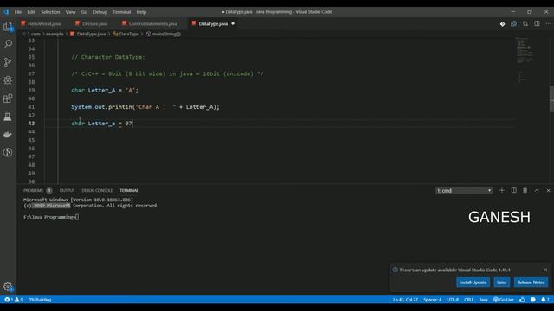The height and width of the screenshot is (311, 554).
Task: Select the DataType.java tab
Action: coord(213,23)
